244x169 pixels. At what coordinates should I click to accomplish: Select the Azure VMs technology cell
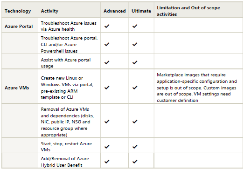[17, 88]
